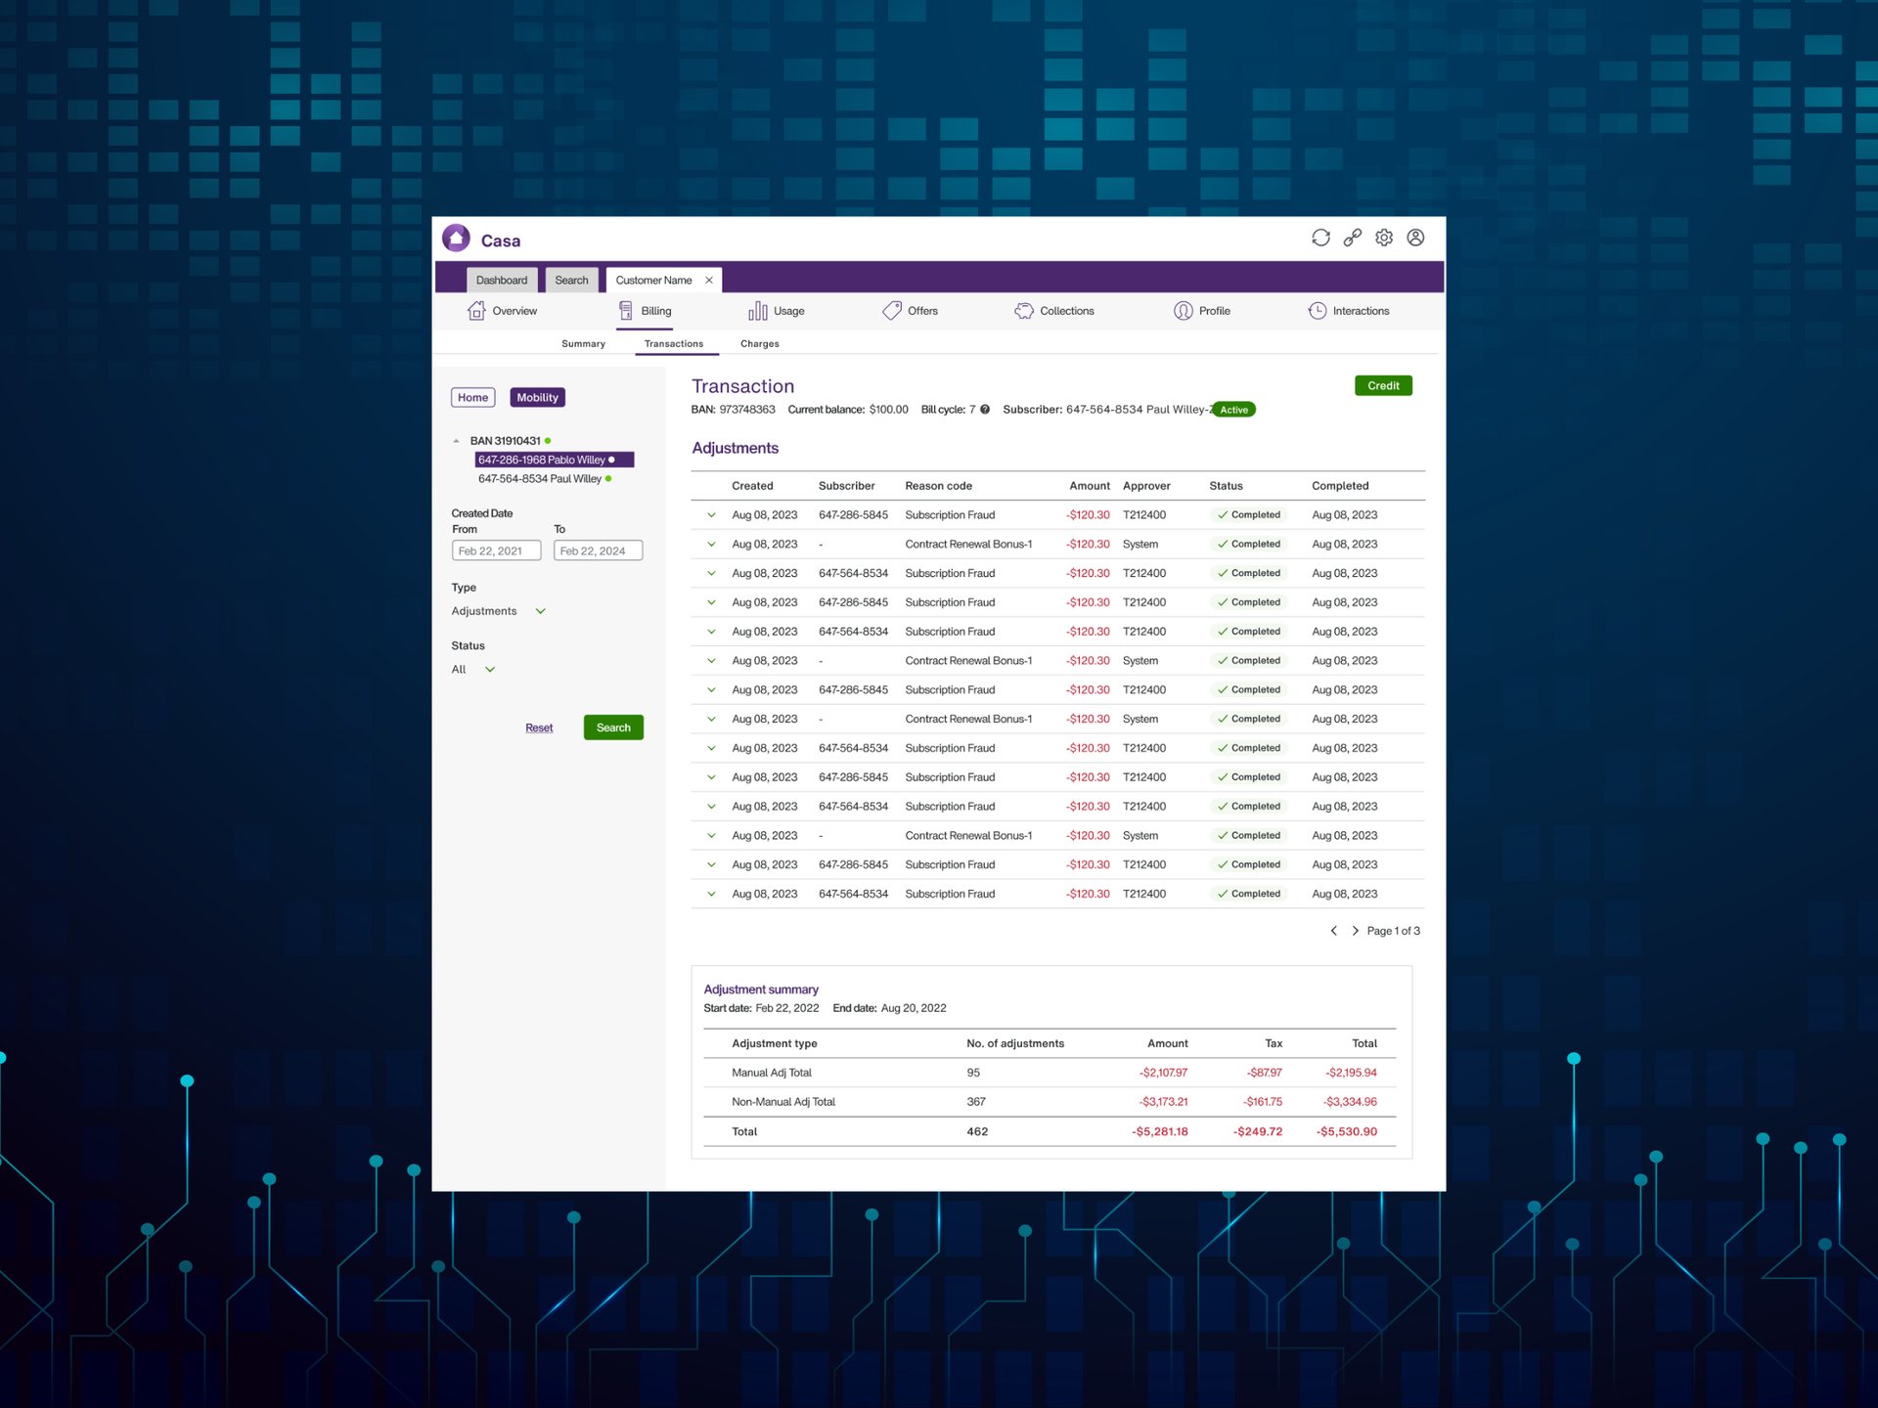
Task: Collapse the BAN 31910431 tree node
Action: pos(456,441)
